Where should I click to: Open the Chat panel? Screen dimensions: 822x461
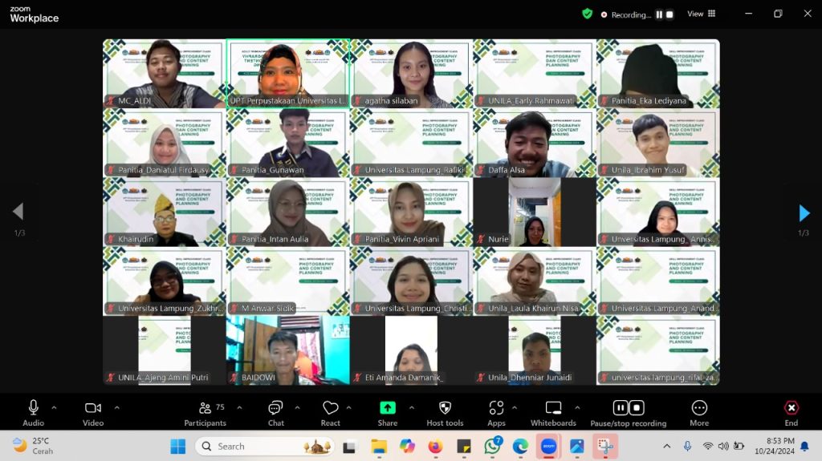point(275,408)
